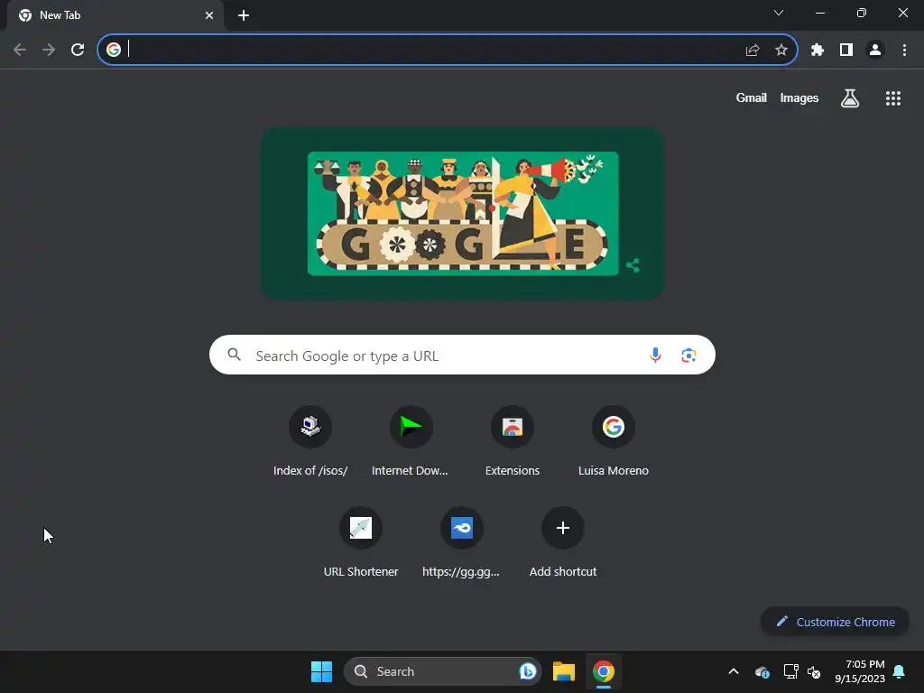
Task: Select the New Tab tab
Action: coord(115,15)
